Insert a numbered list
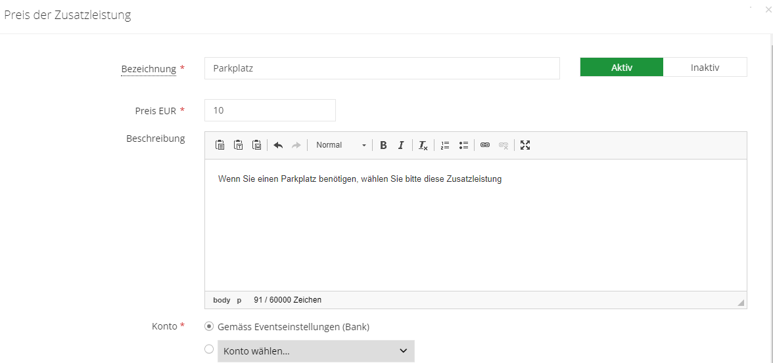 click(x=445, y=145)
